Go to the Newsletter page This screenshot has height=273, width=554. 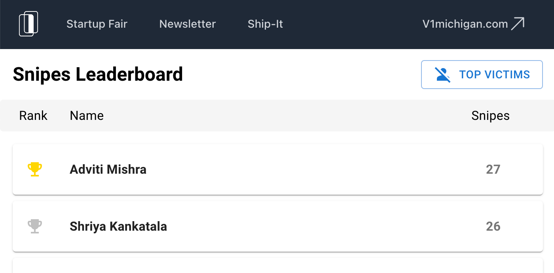coord(188,24)
